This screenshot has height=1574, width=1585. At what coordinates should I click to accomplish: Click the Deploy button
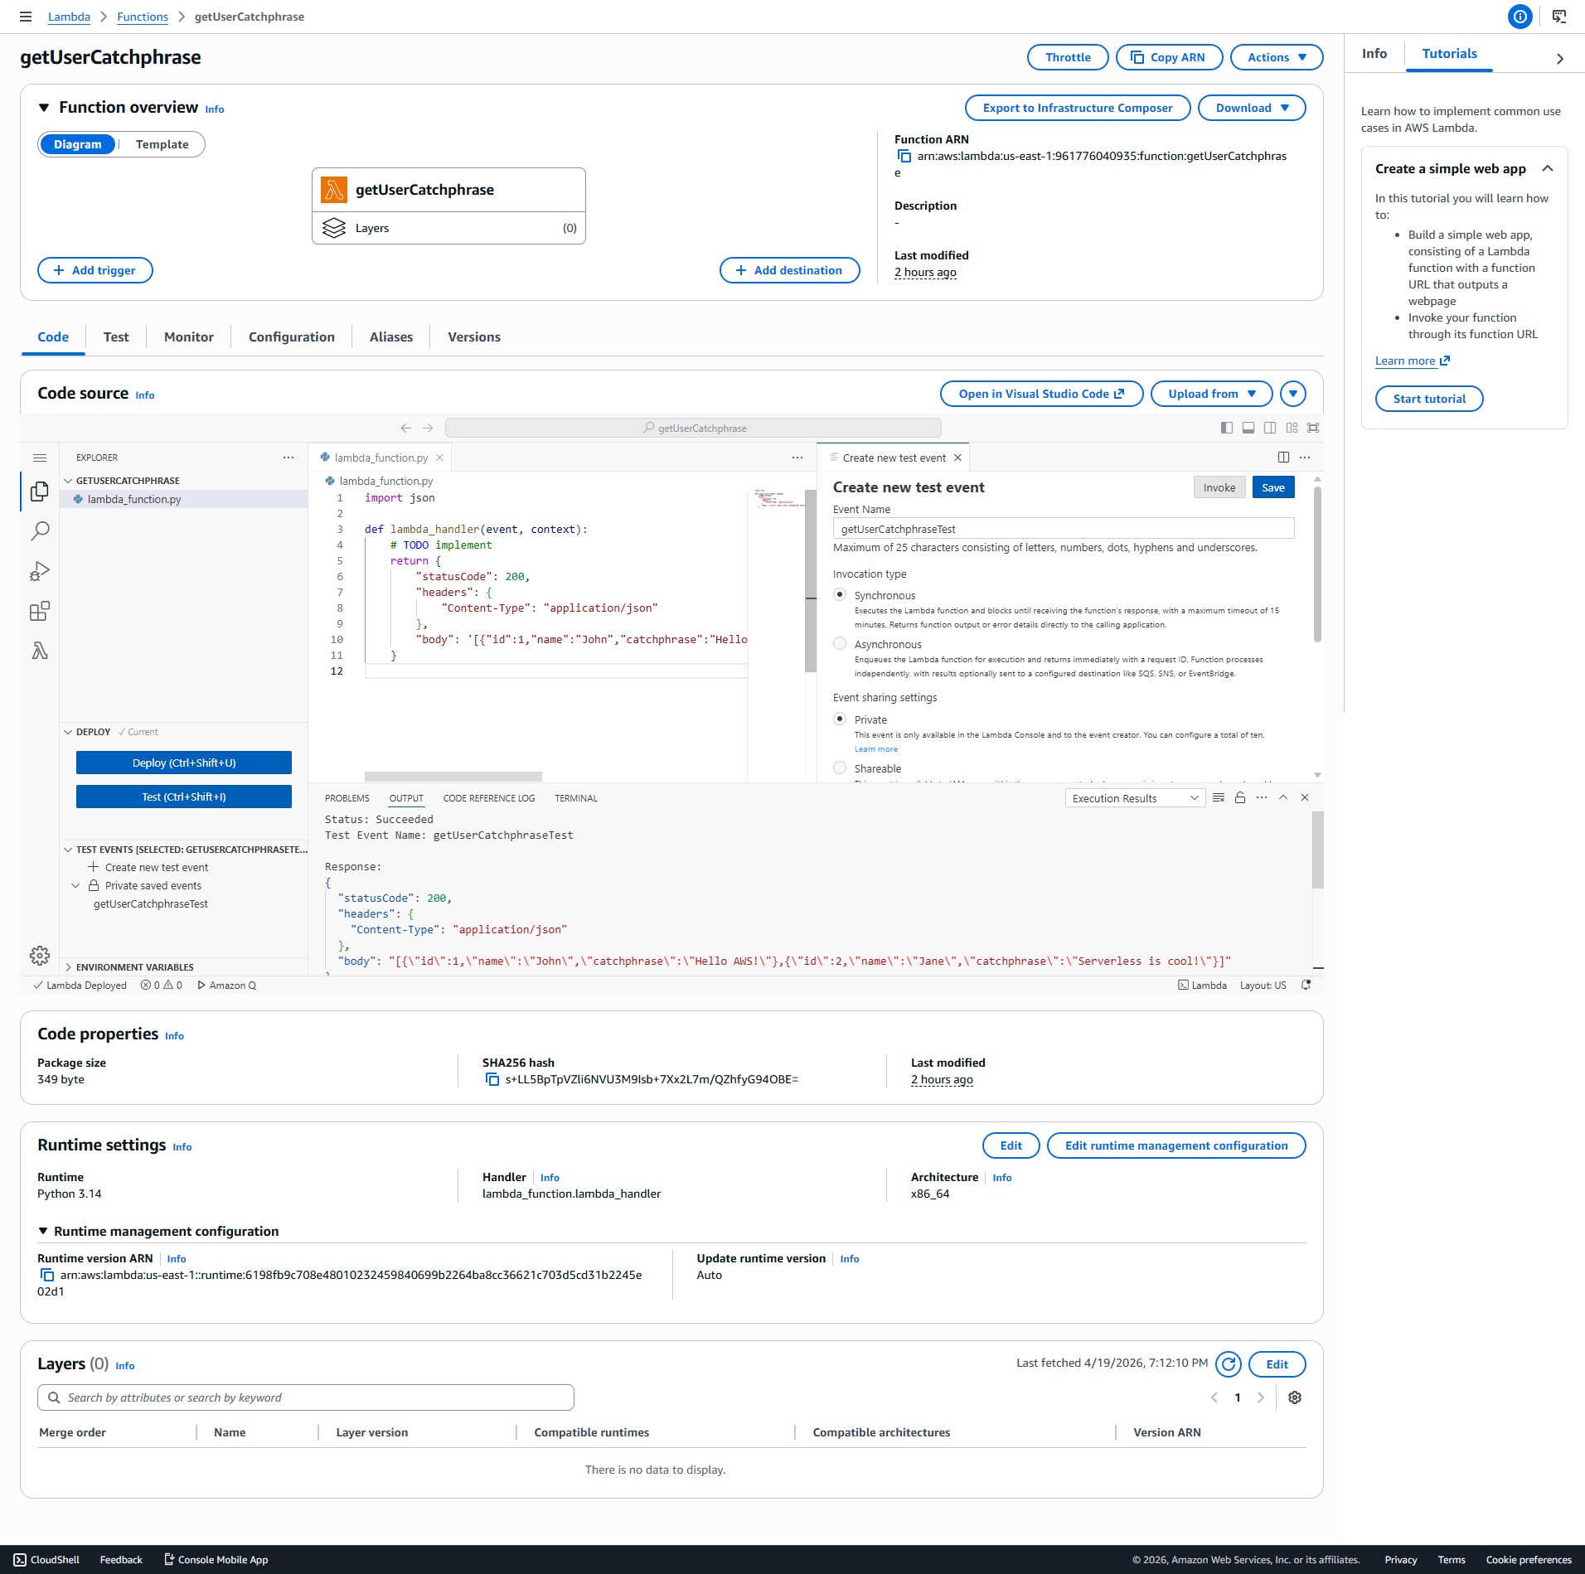coord(184,763)
